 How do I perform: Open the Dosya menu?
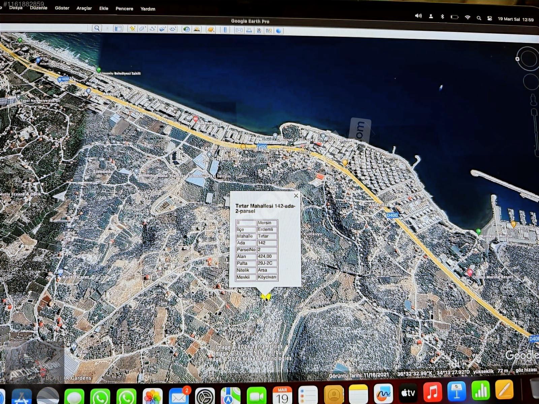click(x=16, y=7)
